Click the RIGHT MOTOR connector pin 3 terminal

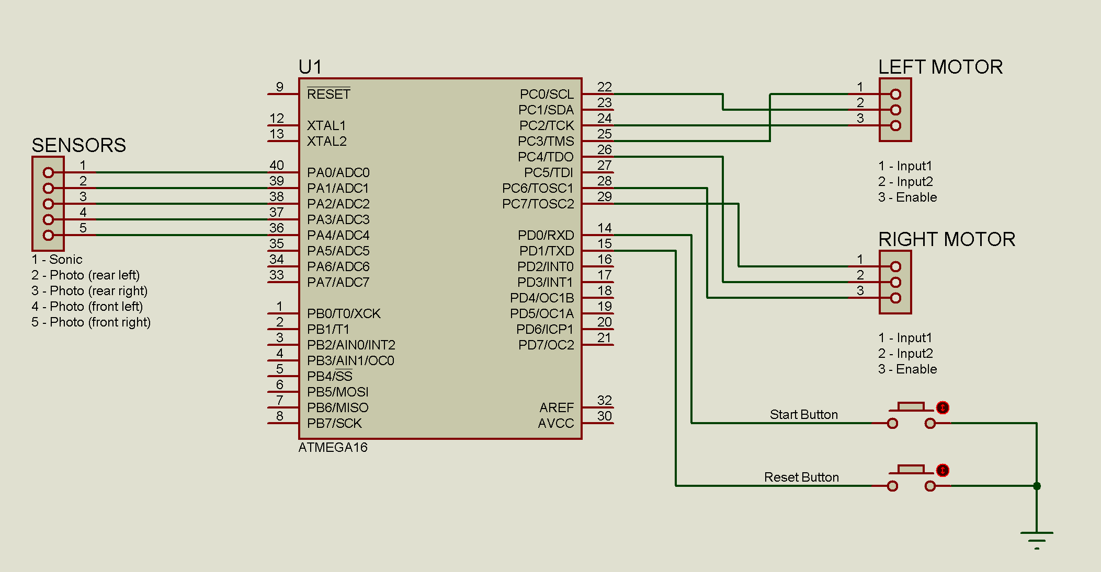click(x=895, y=298)
